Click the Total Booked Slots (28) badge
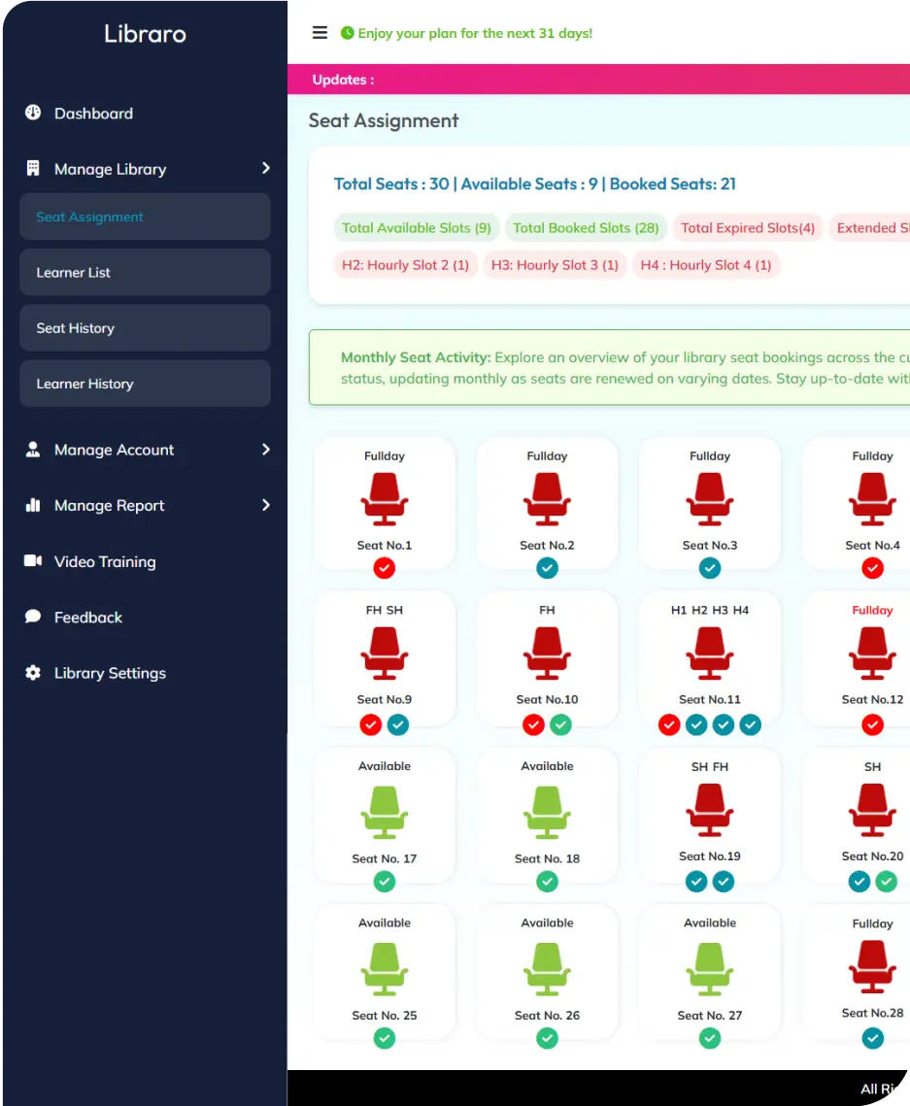This screenshot has height=1106, width=910. coord(586,227)
